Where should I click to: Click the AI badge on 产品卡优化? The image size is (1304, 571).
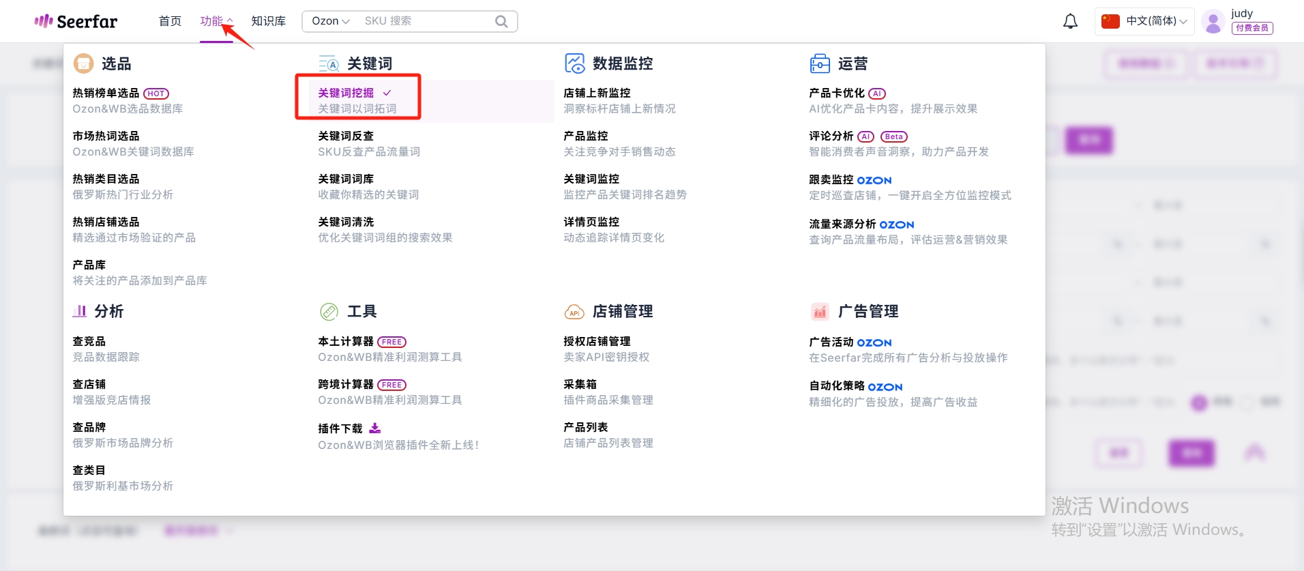877,93
